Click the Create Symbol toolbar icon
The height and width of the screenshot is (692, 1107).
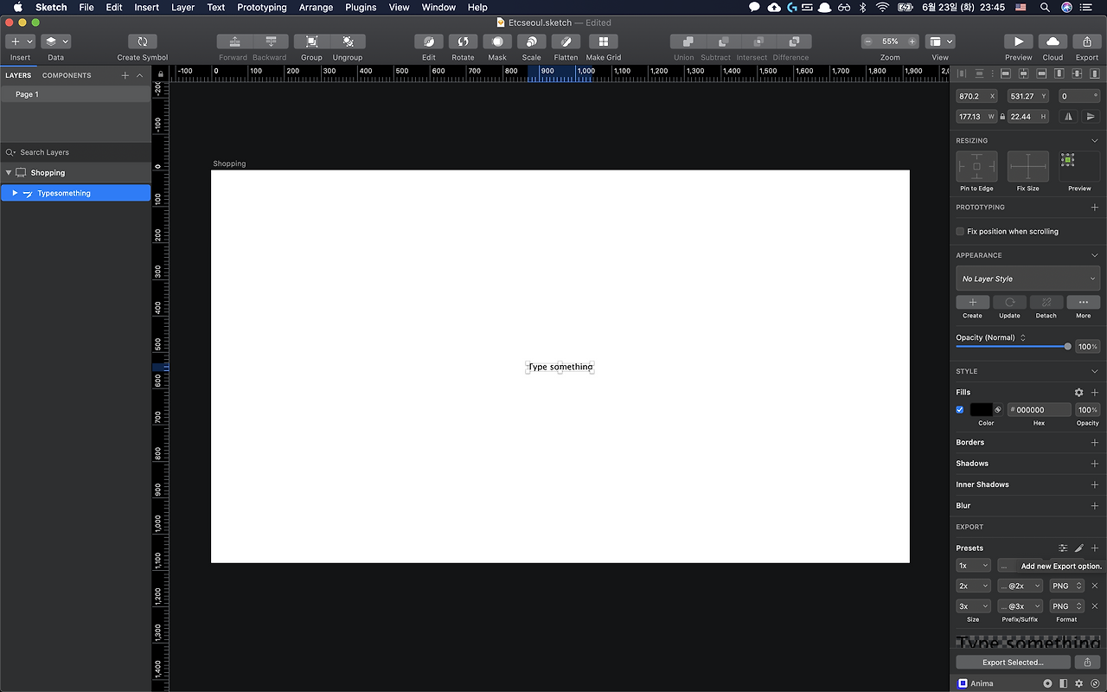[142, 42]
